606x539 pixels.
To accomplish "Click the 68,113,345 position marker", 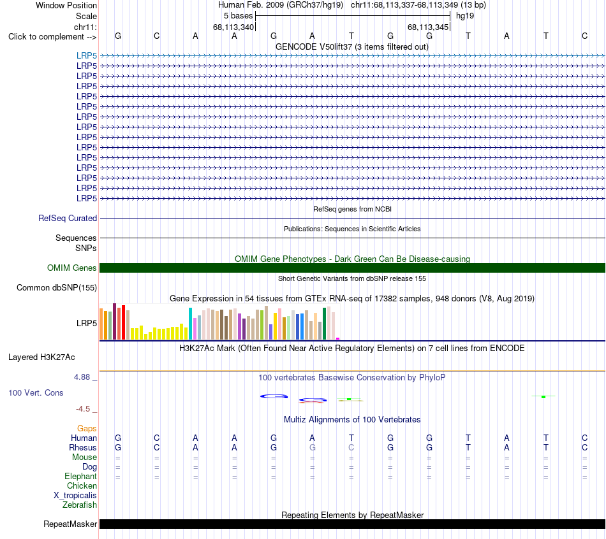I will (428, 27).
